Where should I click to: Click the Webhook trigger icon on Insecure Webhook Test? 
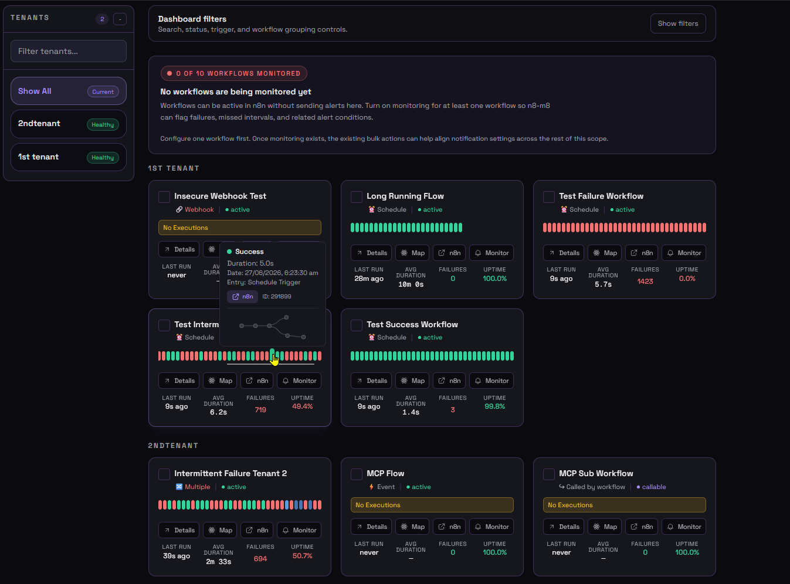tap(179, 209)
